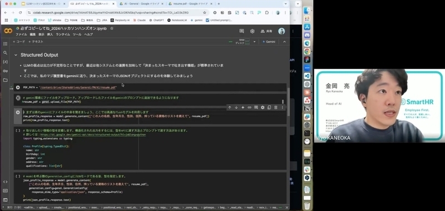Open the terminal sidebar icon

(5, 200)
